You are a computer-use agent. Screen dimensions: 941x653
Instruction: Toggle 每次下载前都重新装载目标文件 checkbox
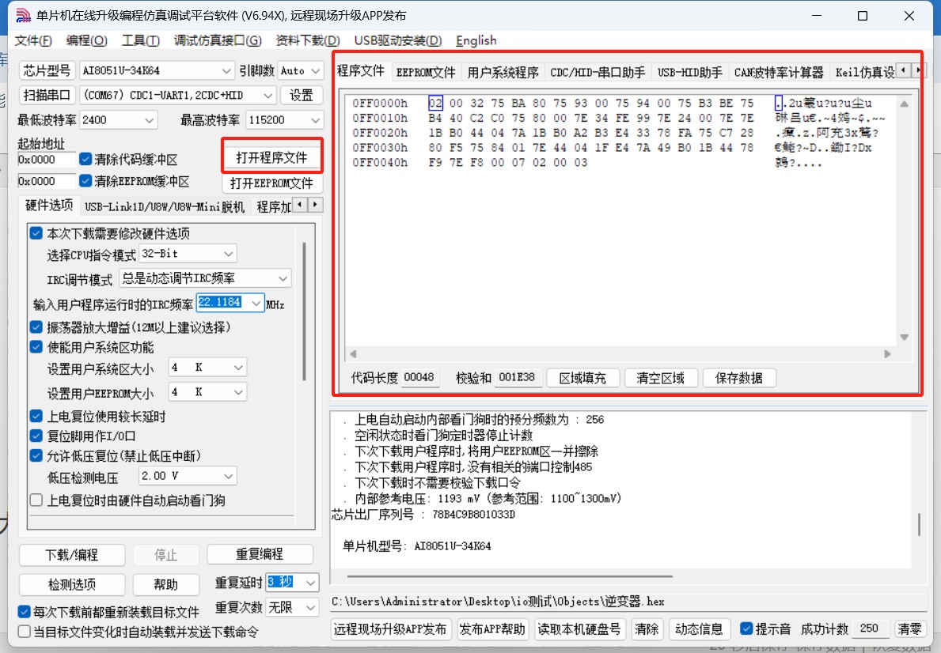pos(25,612)
